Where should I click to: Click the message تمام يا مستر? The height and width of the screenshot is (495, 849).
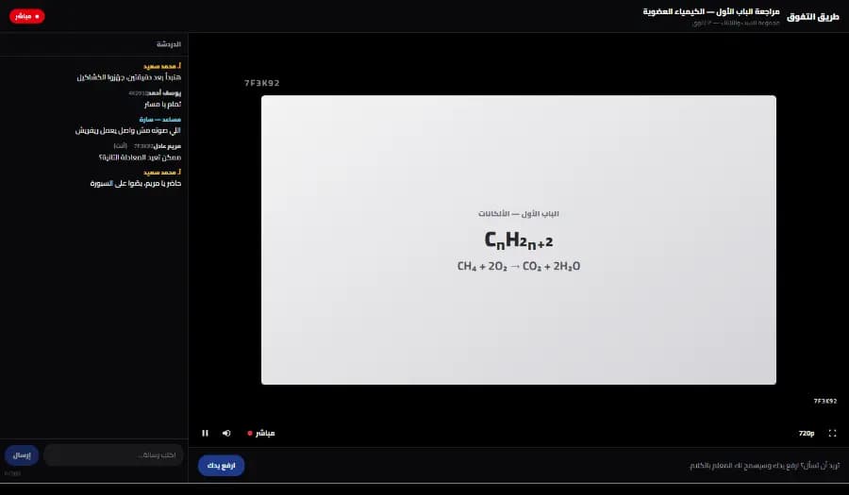[x=162, y=104]
